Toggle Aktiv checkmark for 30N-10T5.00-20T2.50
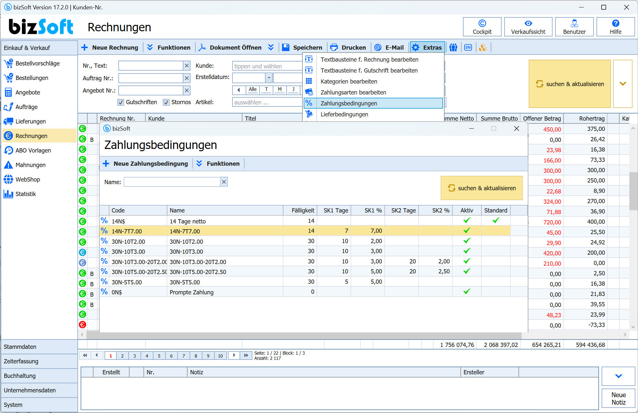This screenshot has height=413, width=638. (466, 271)
